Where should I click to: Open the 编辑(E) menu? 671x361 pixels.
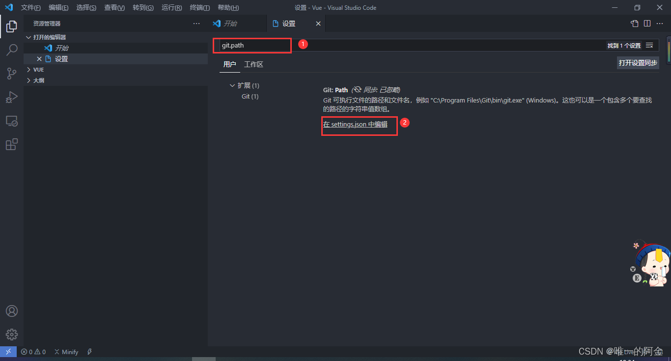[x=58, y=7]
